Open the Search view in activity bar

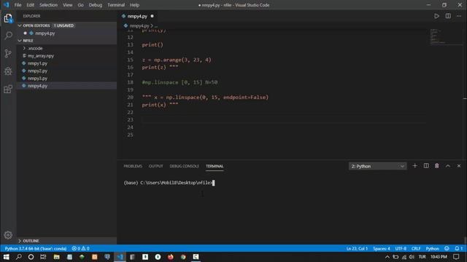tap(8, 36)
